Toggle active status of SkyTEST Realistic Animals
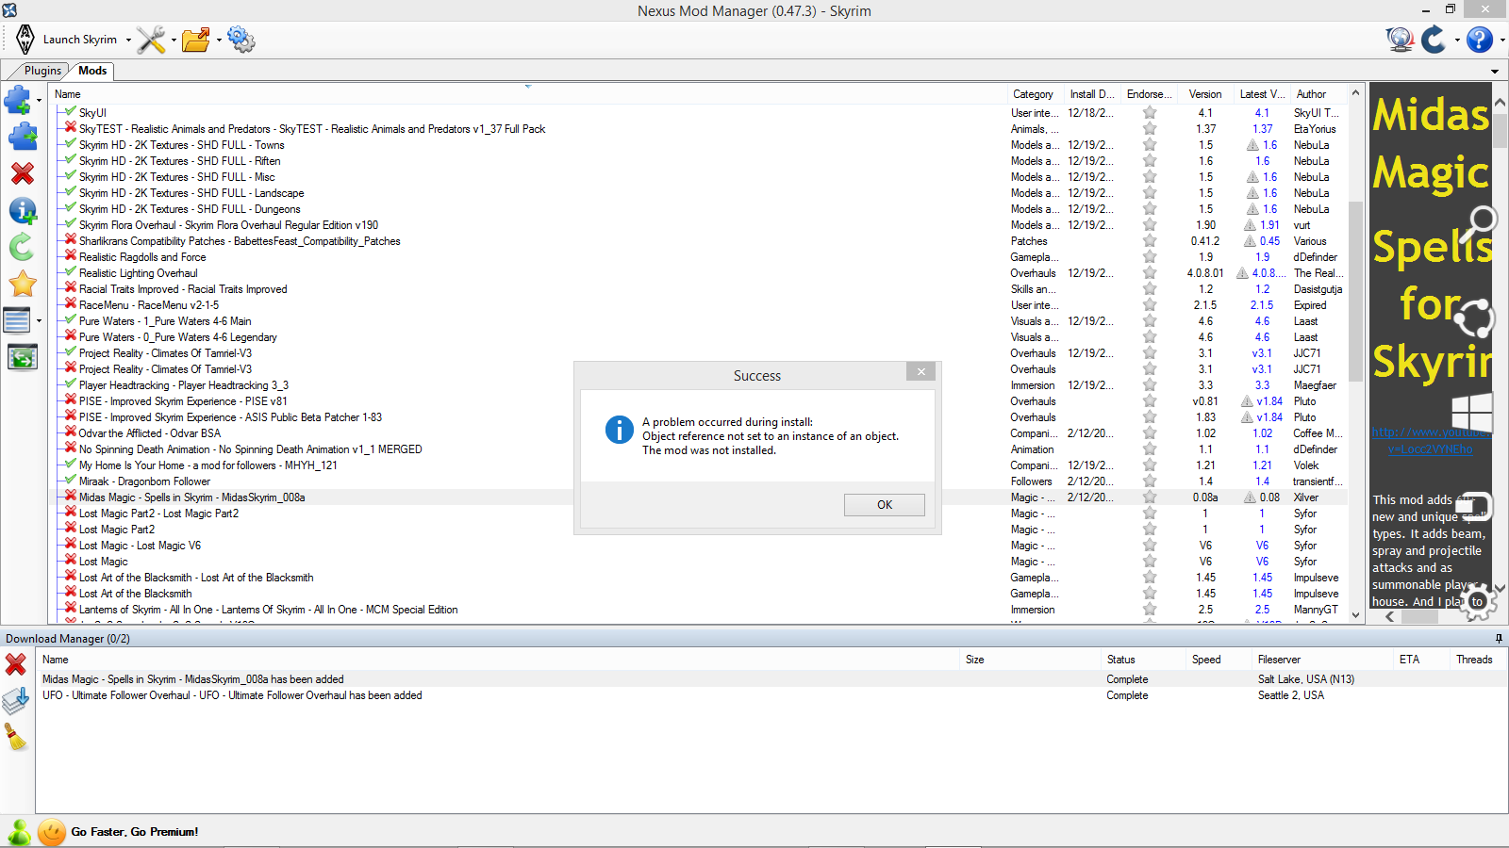Image resolution: width=1509 pixels, height=848 pixels. coord(70,128)
